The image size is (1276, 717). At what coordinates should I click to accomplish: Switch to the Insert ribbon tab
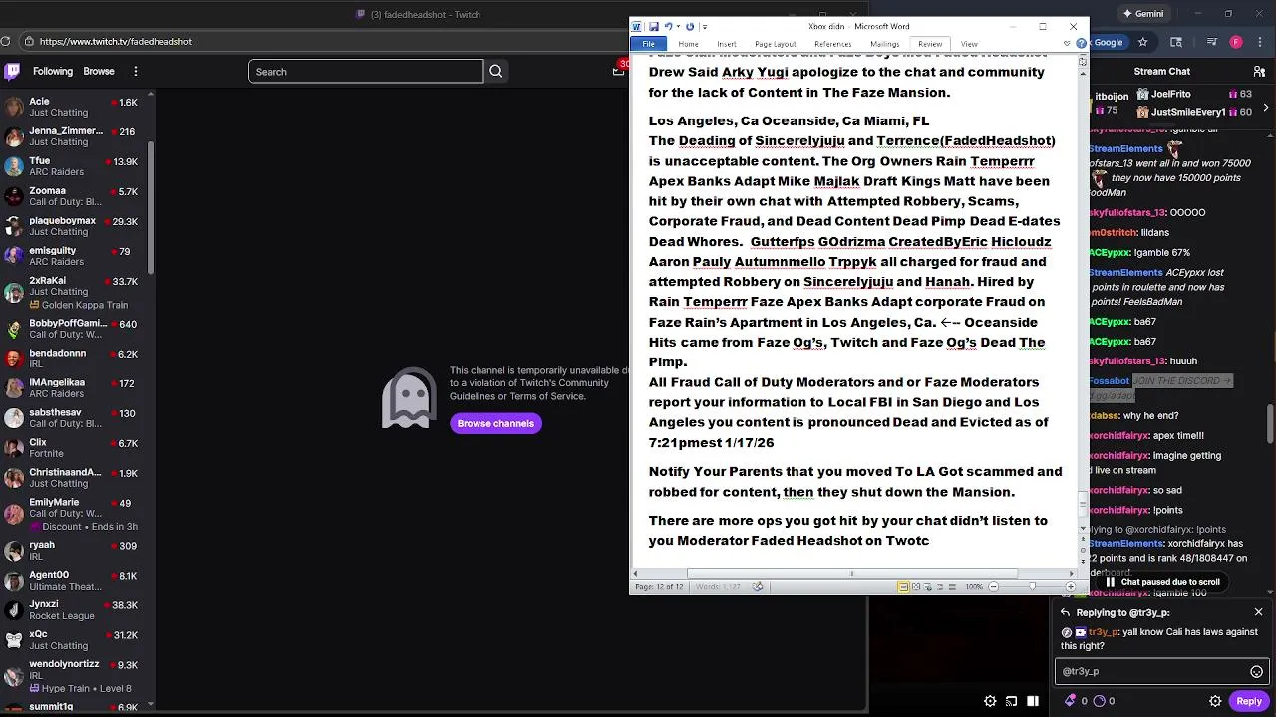(726, 44)
